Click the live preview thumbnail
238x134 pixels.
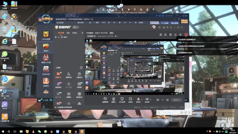[x=134, y=67]
